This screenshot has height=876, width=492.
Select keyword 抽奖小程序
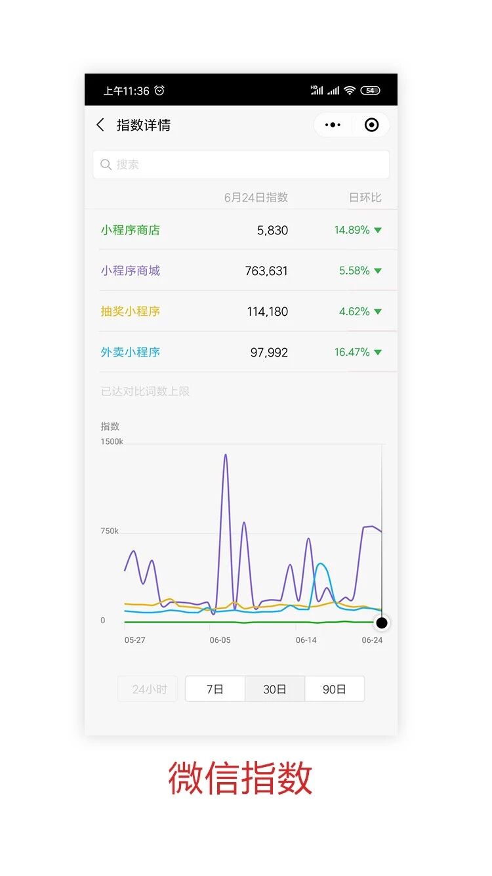(x=131, y=311)
